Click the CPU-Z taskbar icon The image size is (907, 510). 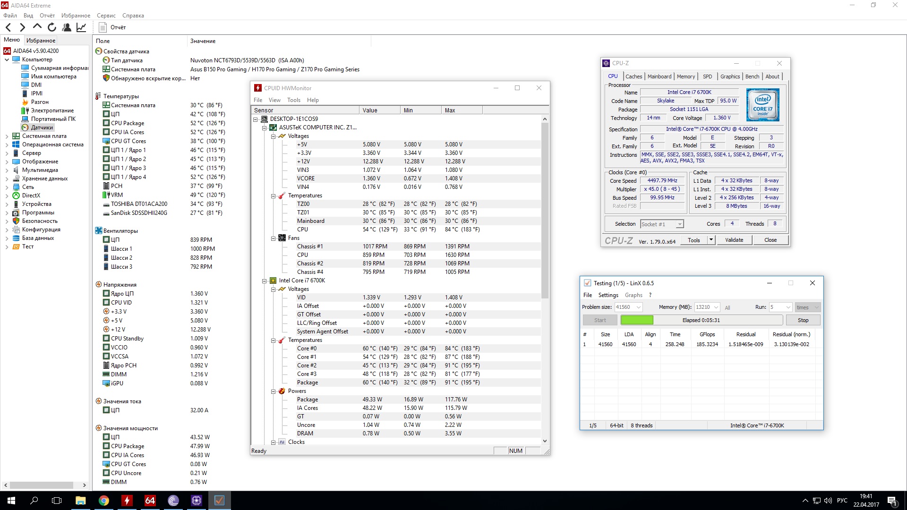(197, 501)
